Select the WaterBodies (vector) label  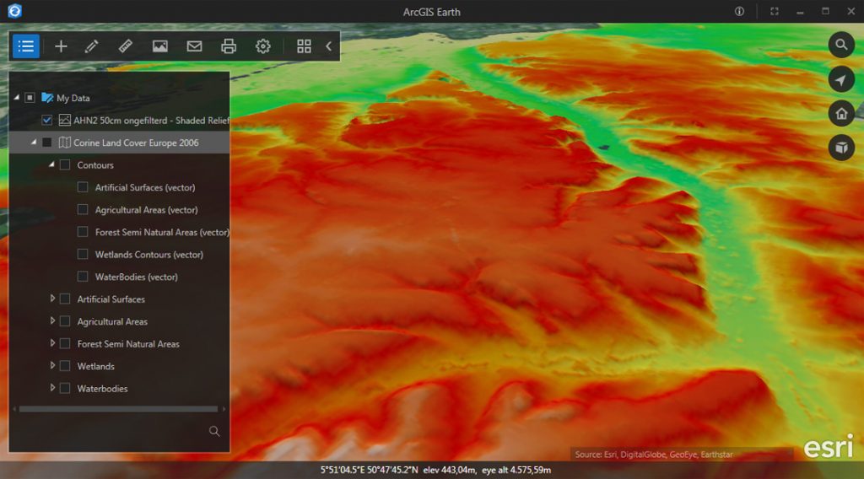click(136, 277)
